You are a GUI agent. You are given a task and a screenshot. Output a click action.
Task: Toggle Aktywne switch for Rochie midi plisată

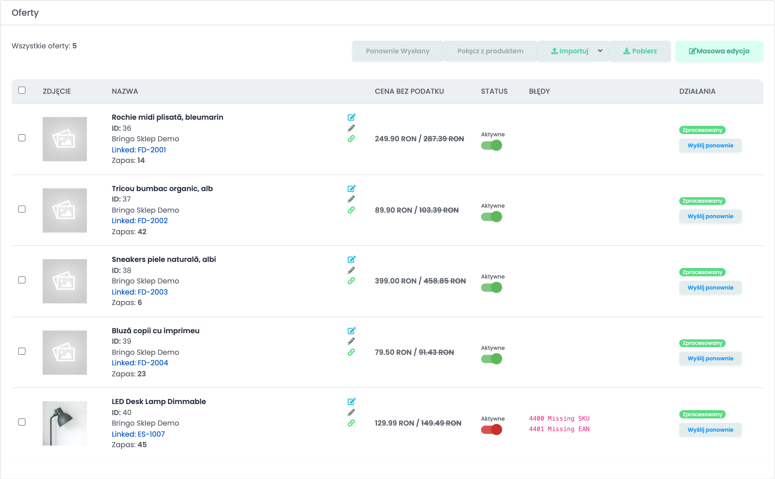pyautogui.click(x=491, y=145)
